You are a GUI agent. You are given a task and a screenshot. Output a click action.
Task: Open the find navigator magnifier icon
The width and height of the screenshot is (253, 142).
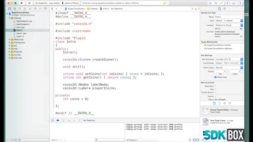coord(20,9)
